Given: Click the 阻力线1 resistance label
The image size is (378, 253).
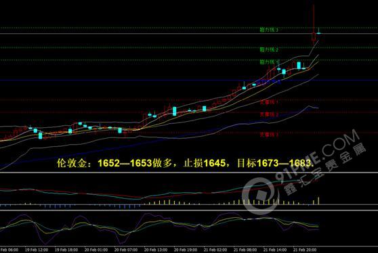Looking at the screenshot, I should pyautogui.click(x=269, y=62).
